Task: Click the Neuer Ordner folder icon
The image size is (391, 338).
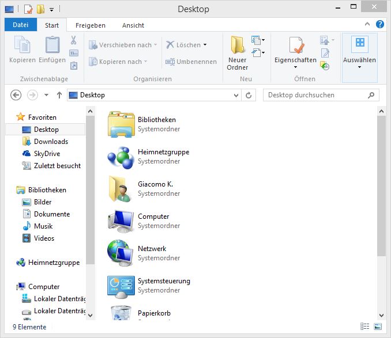Action: click(x=237, y=45)
